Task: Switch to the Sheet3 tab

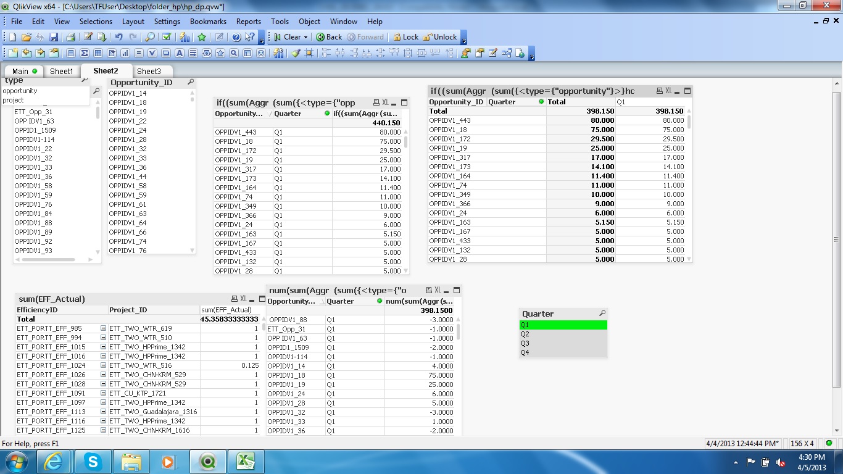Action: (149, 71)
